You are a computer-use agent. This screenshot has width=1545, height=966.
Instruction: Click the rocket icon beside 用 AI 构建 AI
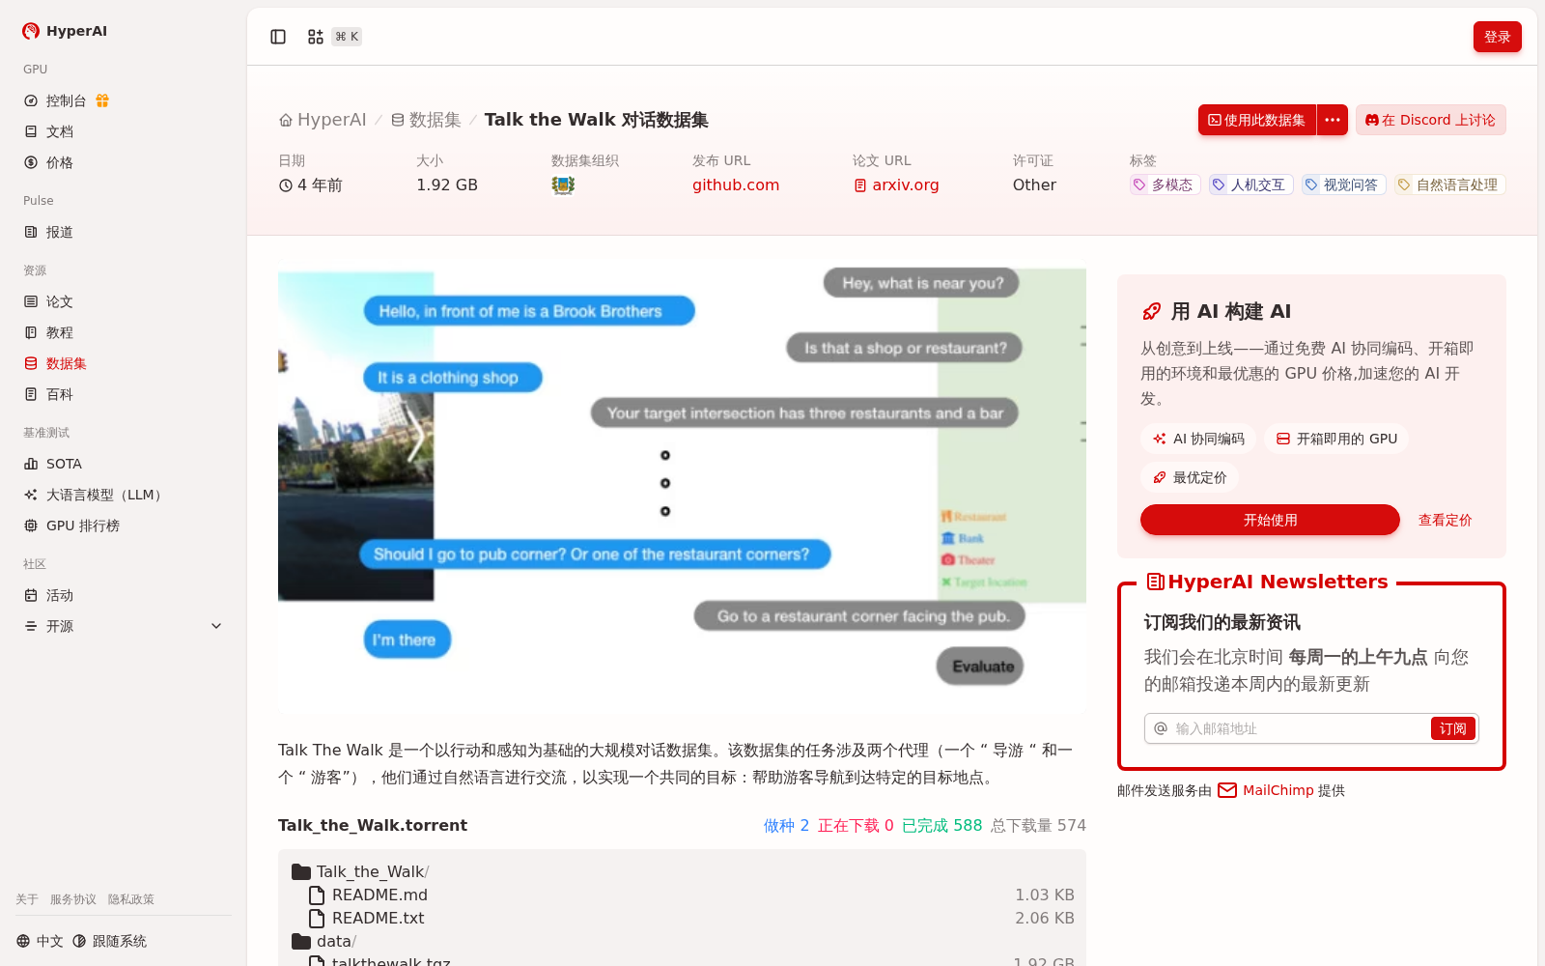click(1152, 311)
